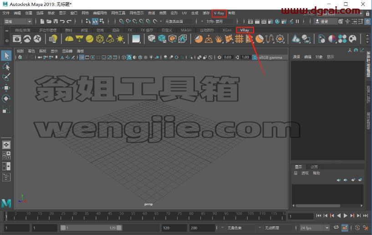
Task: Switch to four view layout
Action: 6,155
